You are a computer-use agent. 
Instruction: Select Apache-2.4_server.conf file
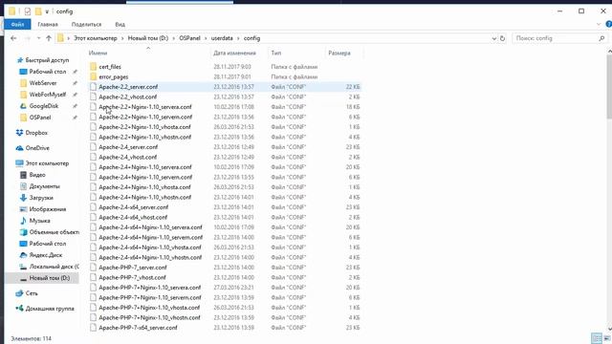[x=128, y=147]
